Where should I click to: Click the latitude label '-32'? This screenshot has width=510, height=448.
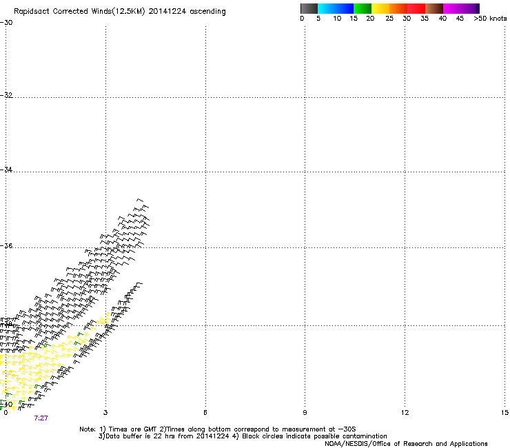(6, 95)
